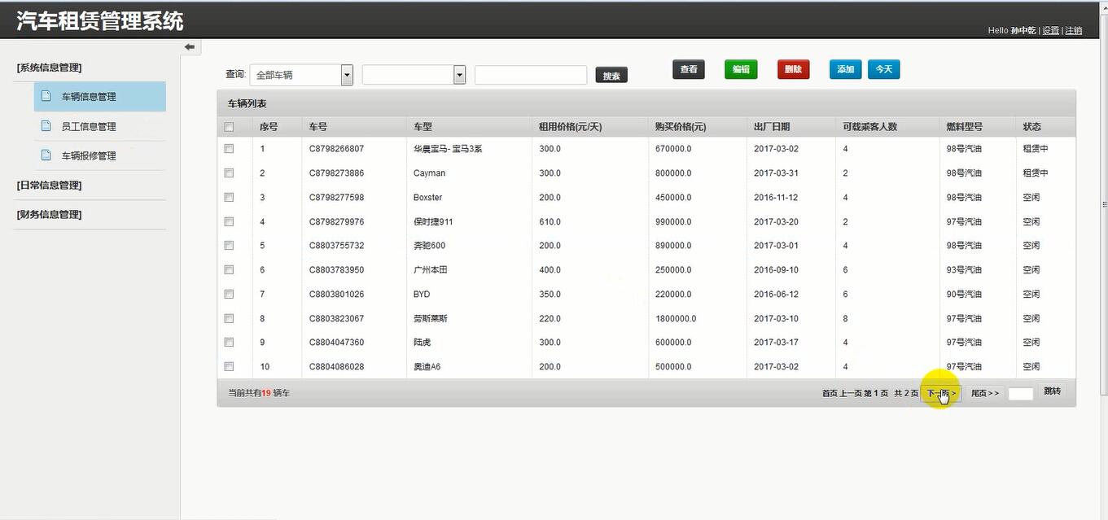The height and width of the screenshot is (520, 1108).
Task: Check the row for 奔驰600
Action: (x=229, y=245)
